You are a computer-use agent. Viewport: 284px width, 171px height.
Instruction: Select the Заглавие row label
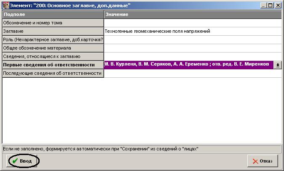click(x=53, y=31)
